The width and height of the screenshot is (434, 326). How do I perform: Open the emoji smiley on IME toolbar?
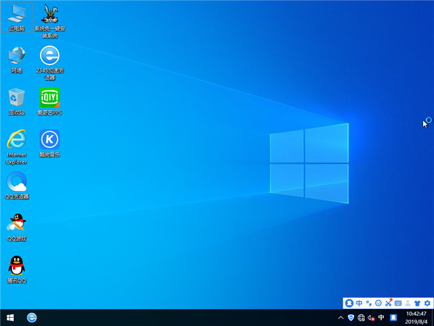pyautogui.click(x=378, y=303)
